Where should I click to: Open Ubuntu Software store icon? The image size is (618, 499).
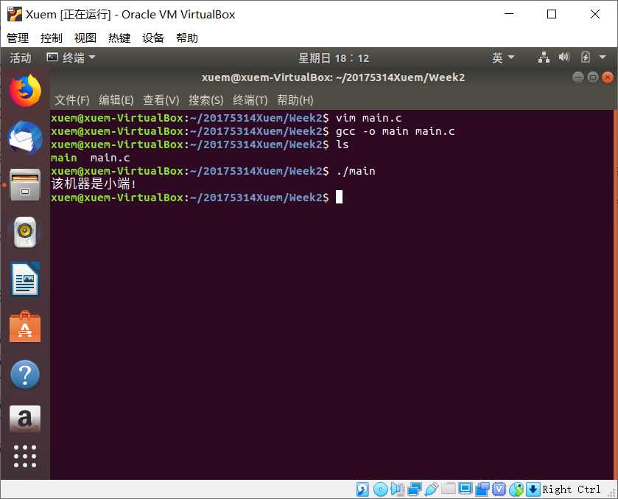tap(25, 327)
